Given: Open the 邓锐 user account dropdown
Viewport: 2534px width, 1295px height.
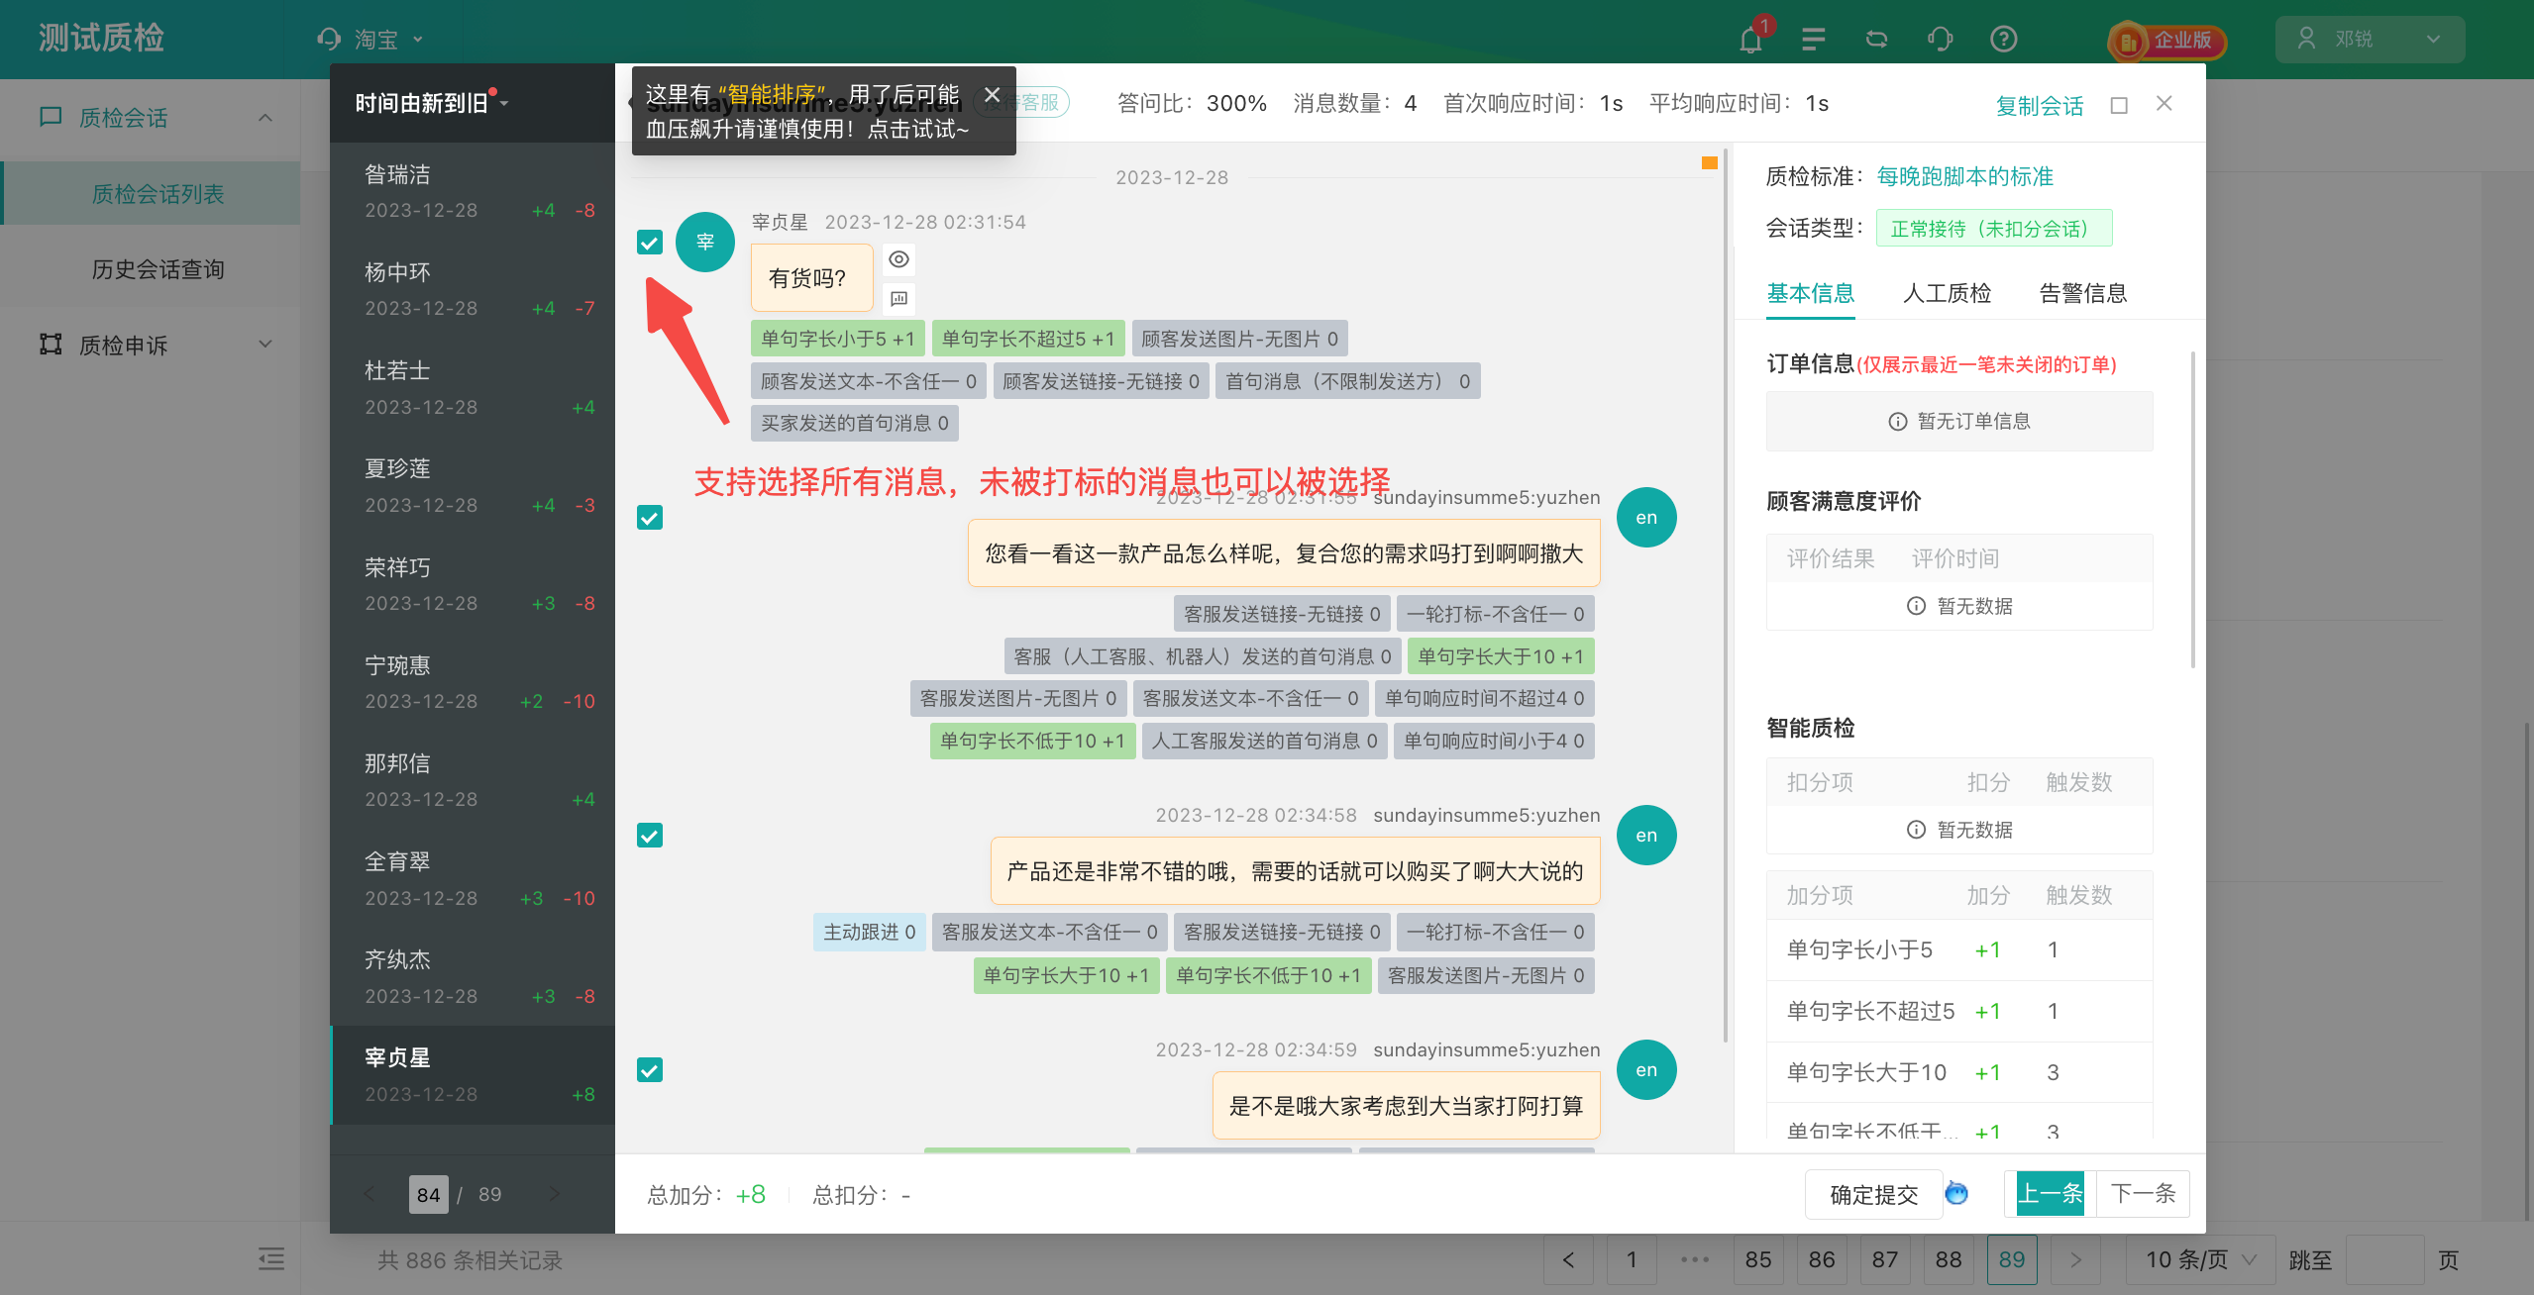Looking at the screenshot, I should [x=2370, y=40].
